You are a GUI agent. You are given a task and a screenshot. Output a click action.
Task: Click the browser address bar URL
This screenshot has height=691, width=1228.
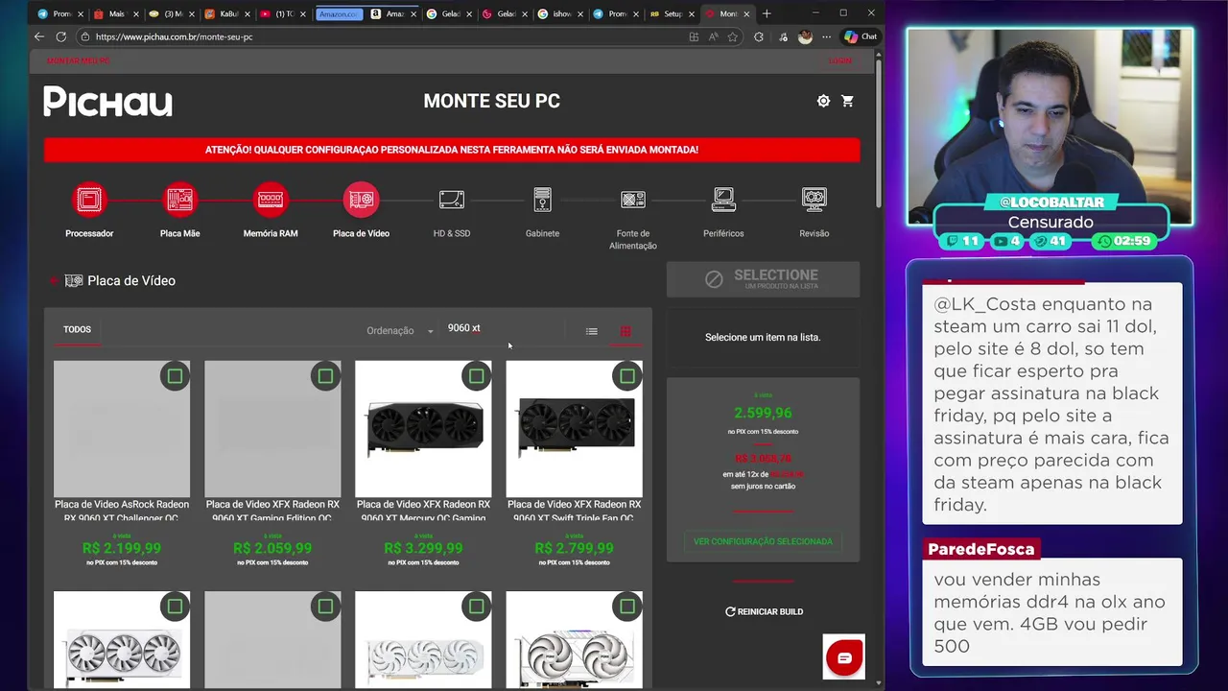click(174, 36)
